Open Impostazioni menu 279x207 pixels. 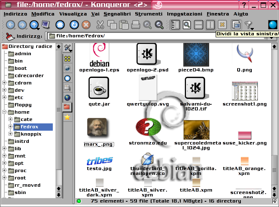[x=184, y=14]
